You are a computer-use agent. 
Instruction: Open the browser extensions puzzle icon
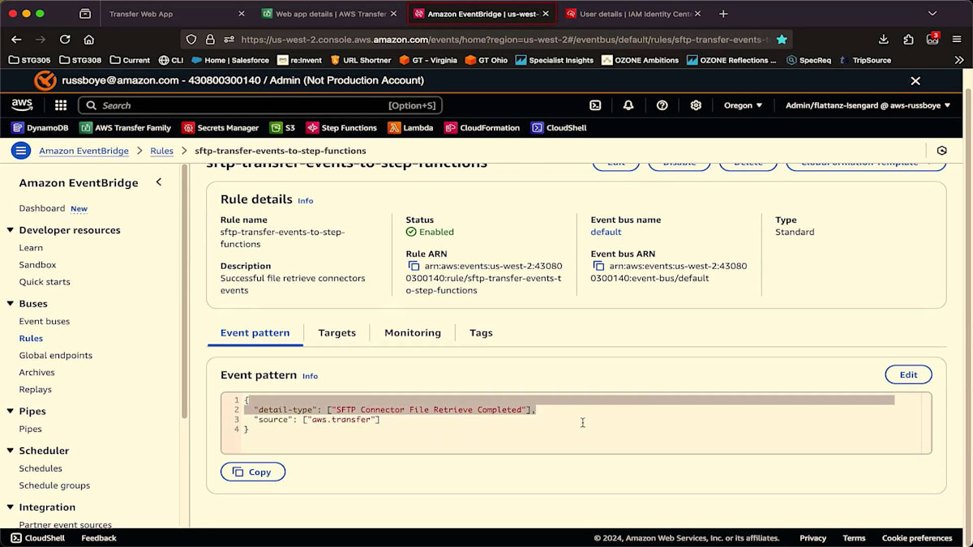tap(908, 39)
